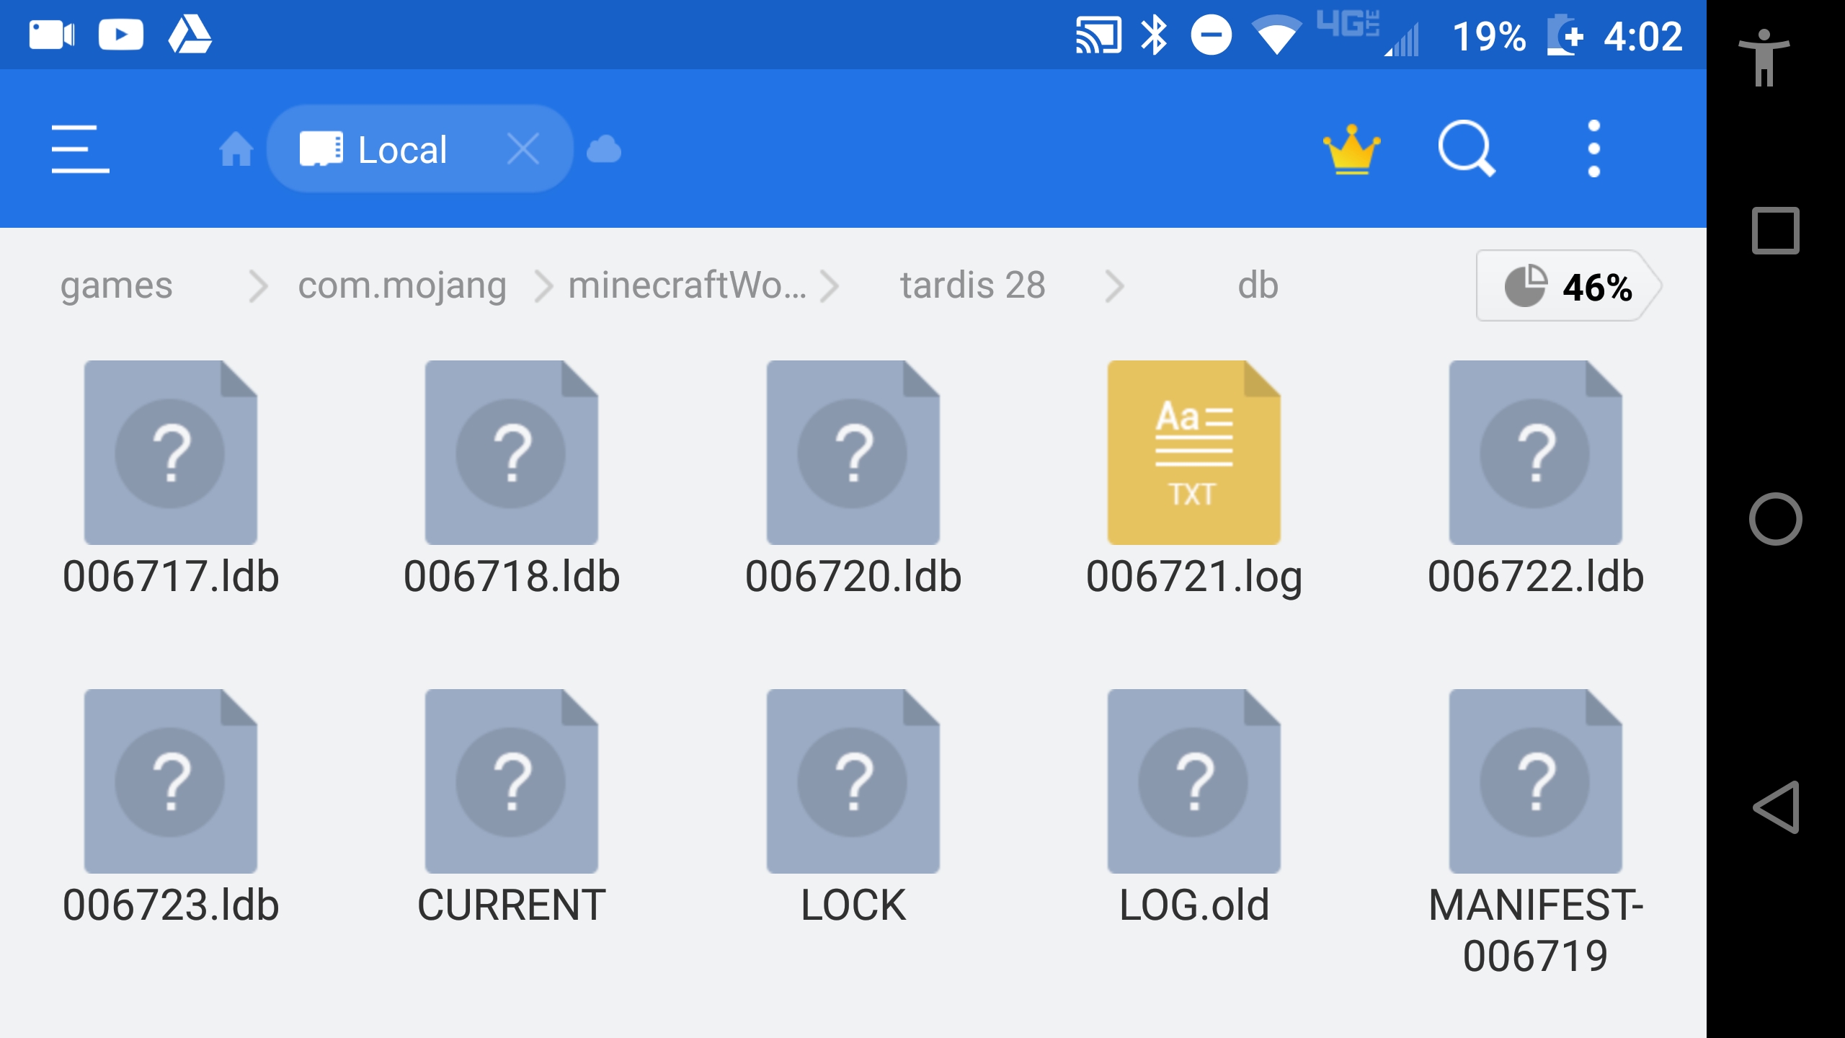
Task: Open search with the magnifier icon
Action: 1466,149
